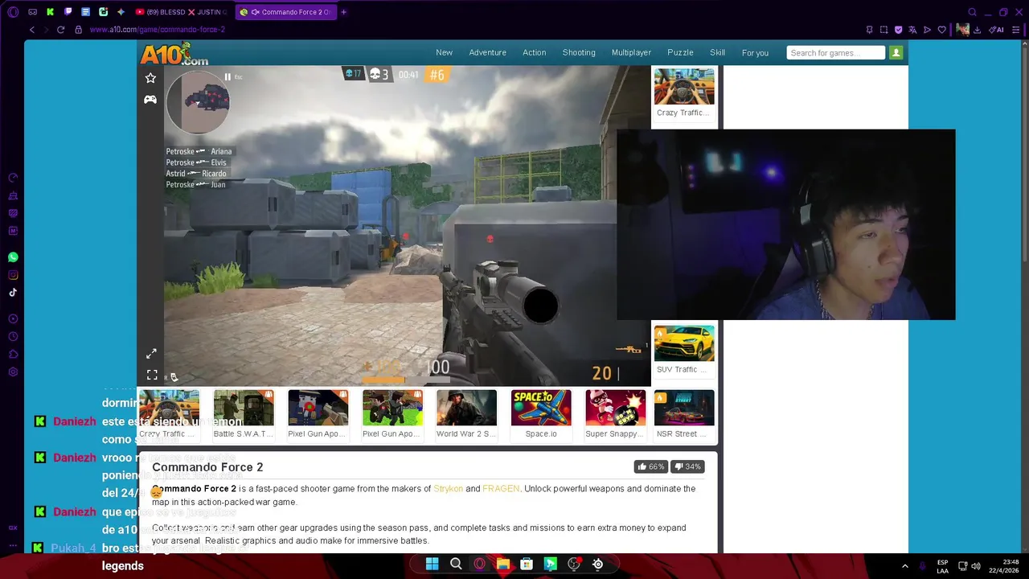The height and width of the screenshot is (579, 1029).
Task: Expand game view with diagonal arrows
Action: coord(151,354)
